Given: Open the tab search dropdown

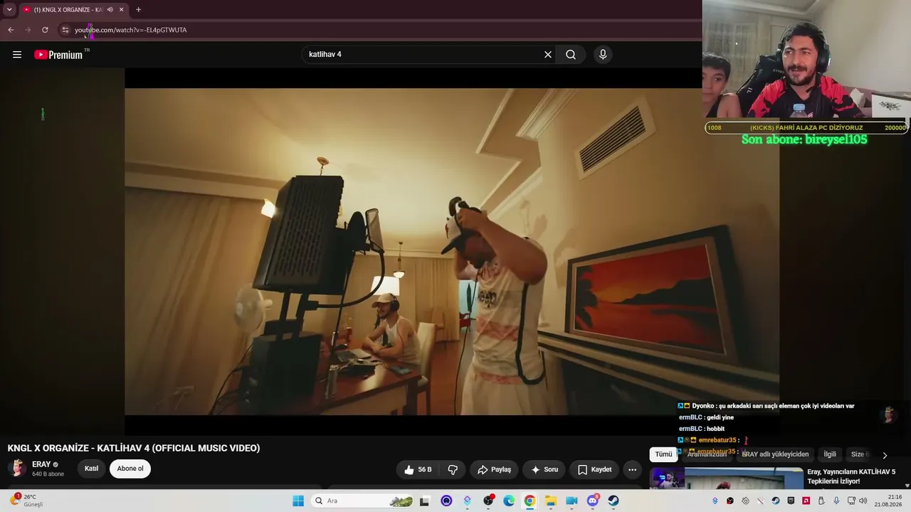Looking at the screenshot, I should point(9,9).
